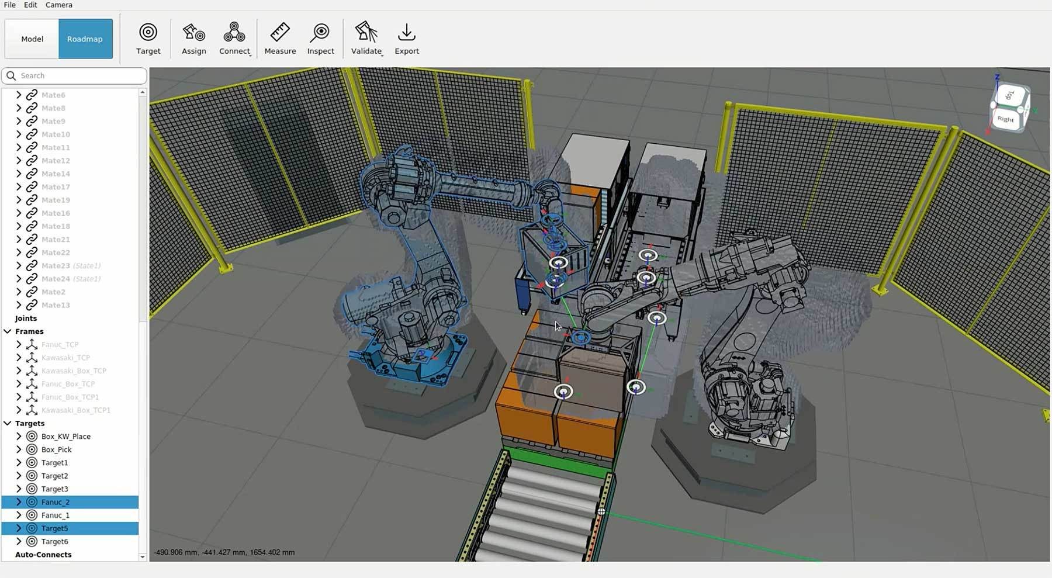
Task: Select the Mate2 tree row
Action: click(70, 292)
